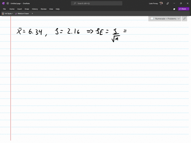Click the Luke Finney account name
191x143 pixels.
[153, 4]
